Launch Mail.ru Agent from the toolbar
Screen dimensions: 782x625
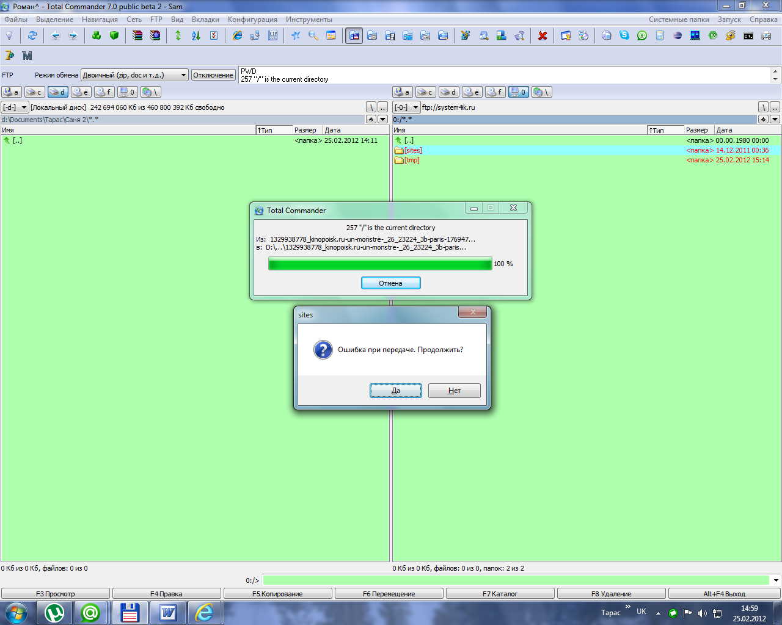(641, 35)
